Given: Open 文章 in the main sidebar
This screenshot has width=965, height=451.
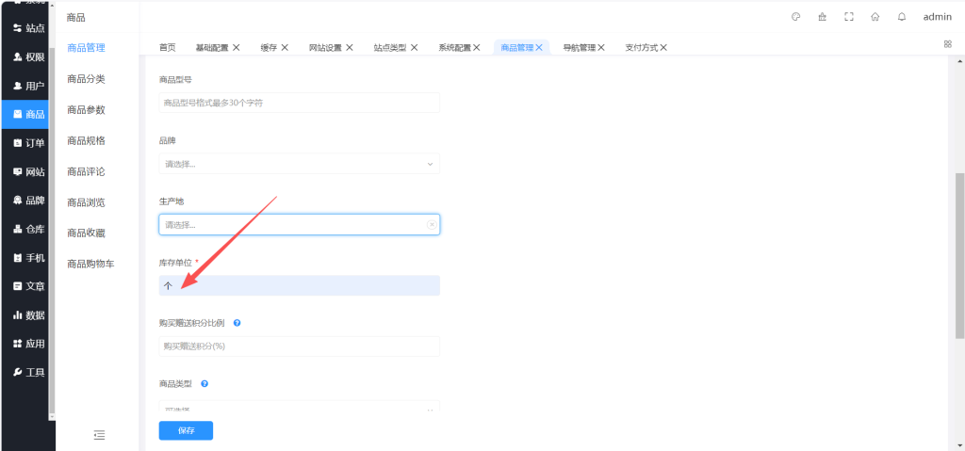Looking at the screenshot, I should (28, 287).
